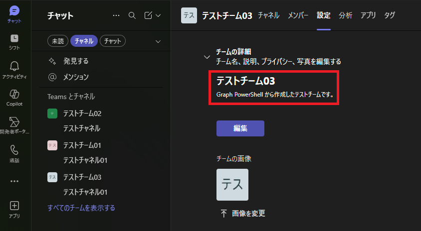The height and width of the screenshot is (231, 421).
Task: Click the テストチーム03 title in the header
Action: pyautogui.click(x=227, y=15)
